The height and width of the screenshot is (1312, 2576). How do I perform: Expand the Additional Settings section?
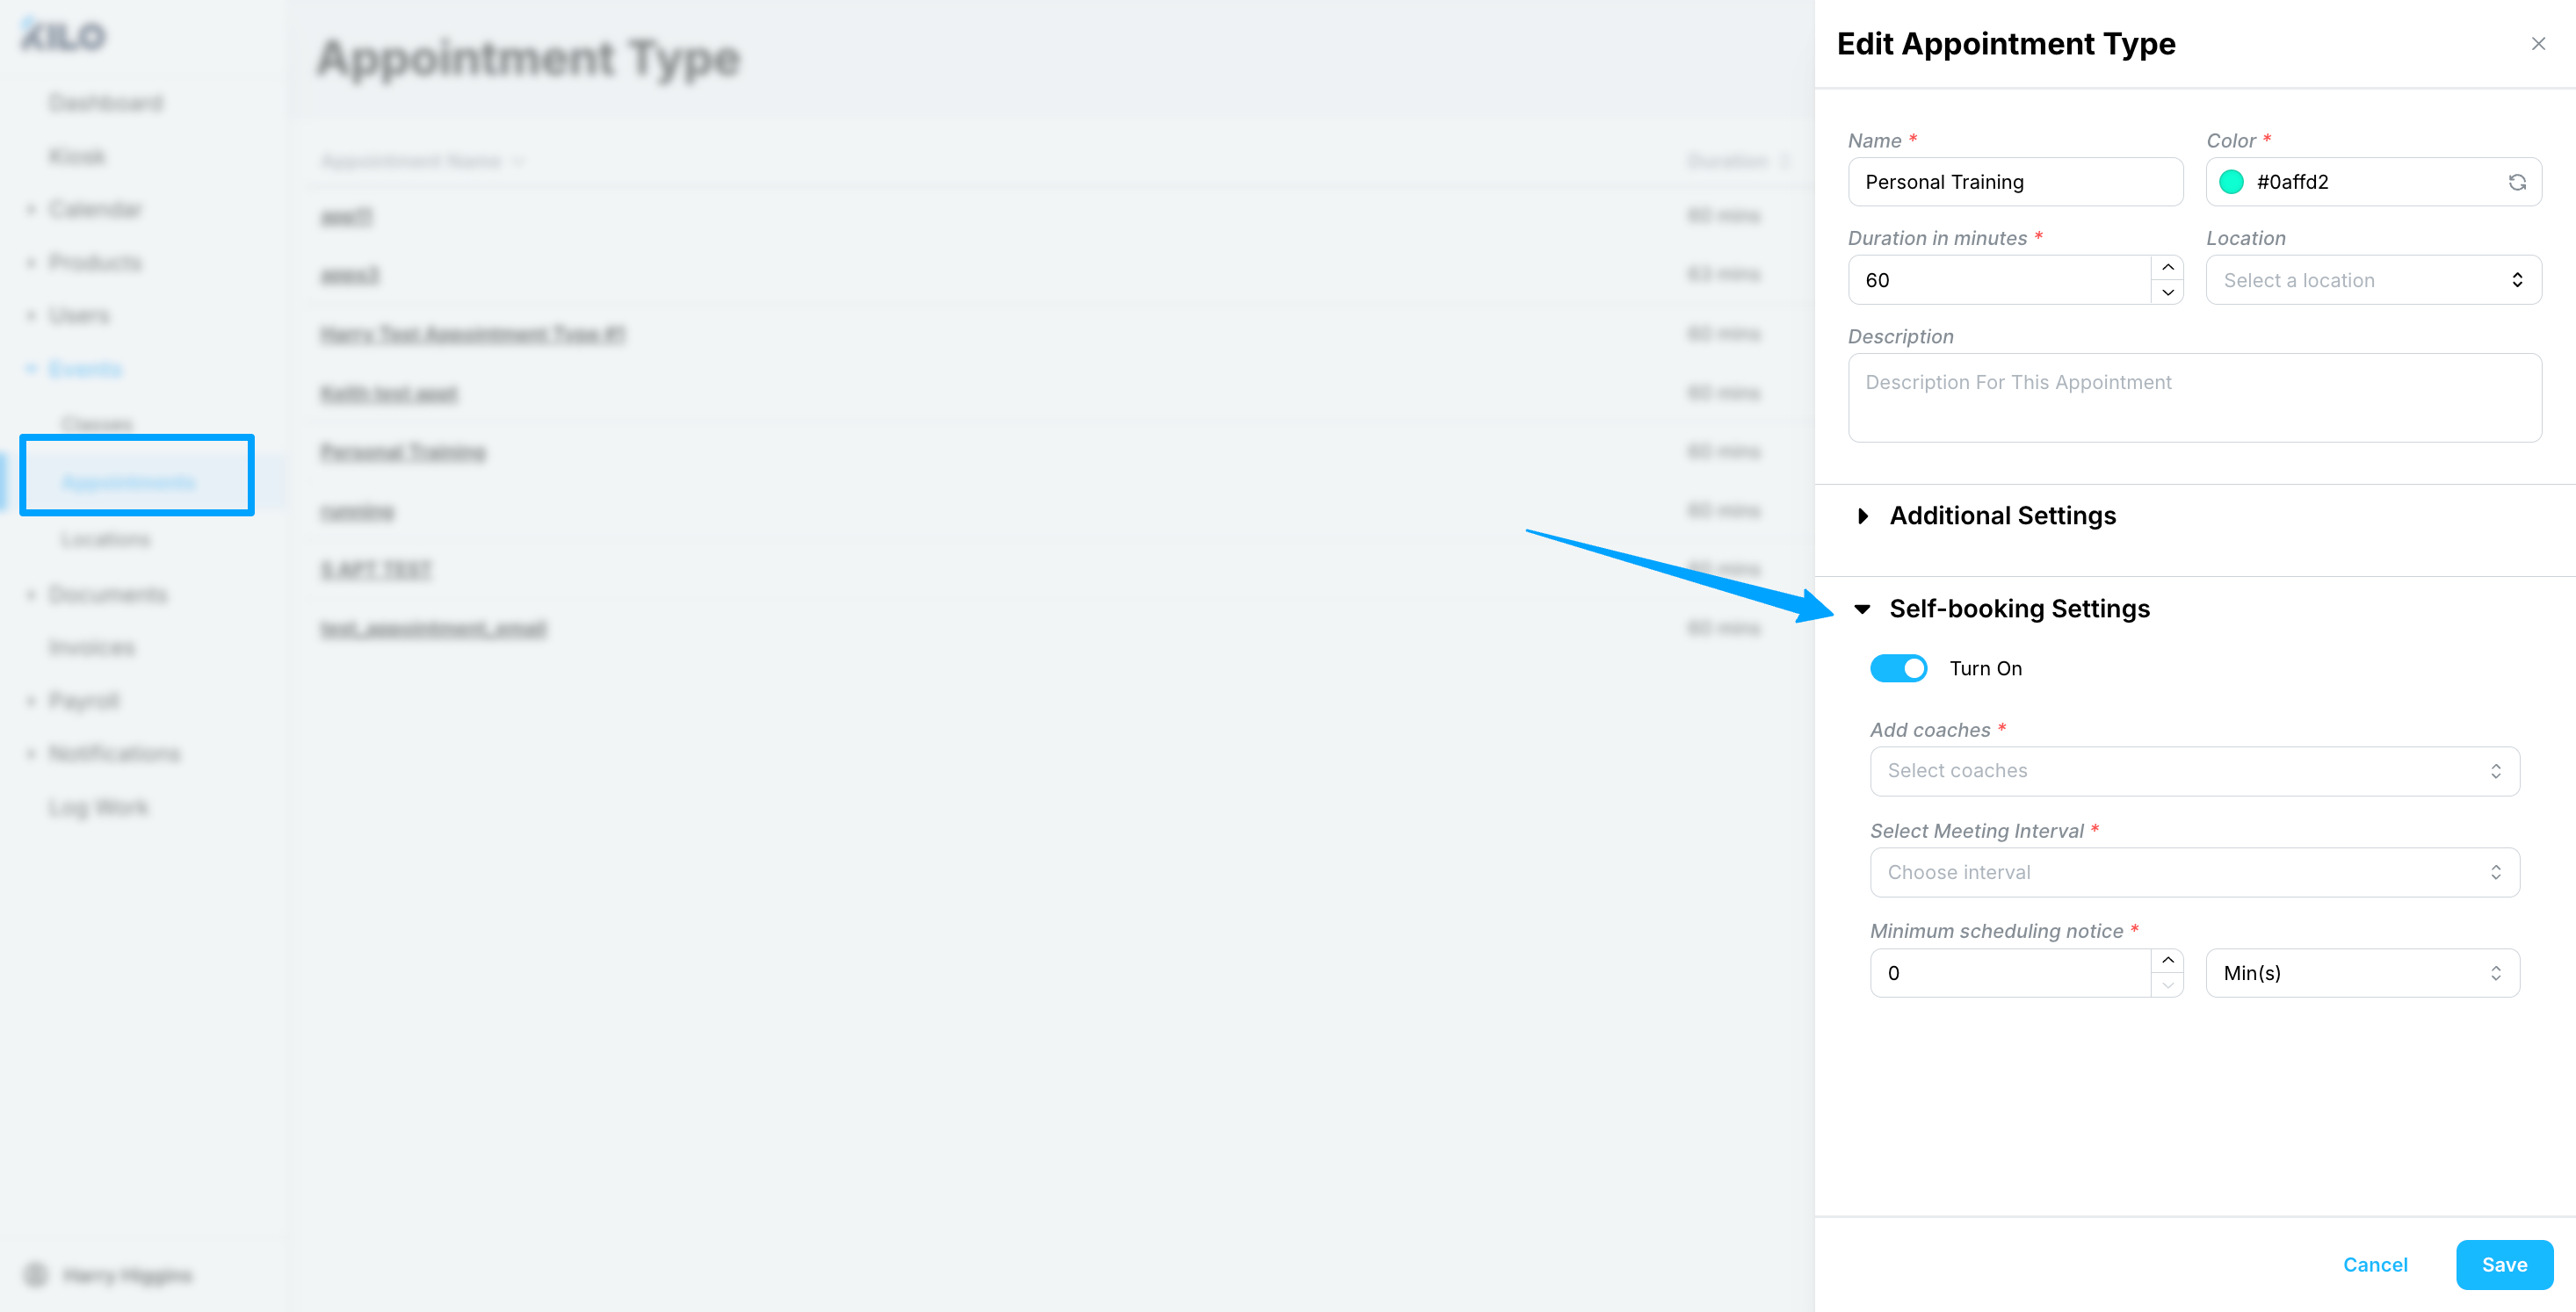pyautogui.click(x=2001, y=515)
